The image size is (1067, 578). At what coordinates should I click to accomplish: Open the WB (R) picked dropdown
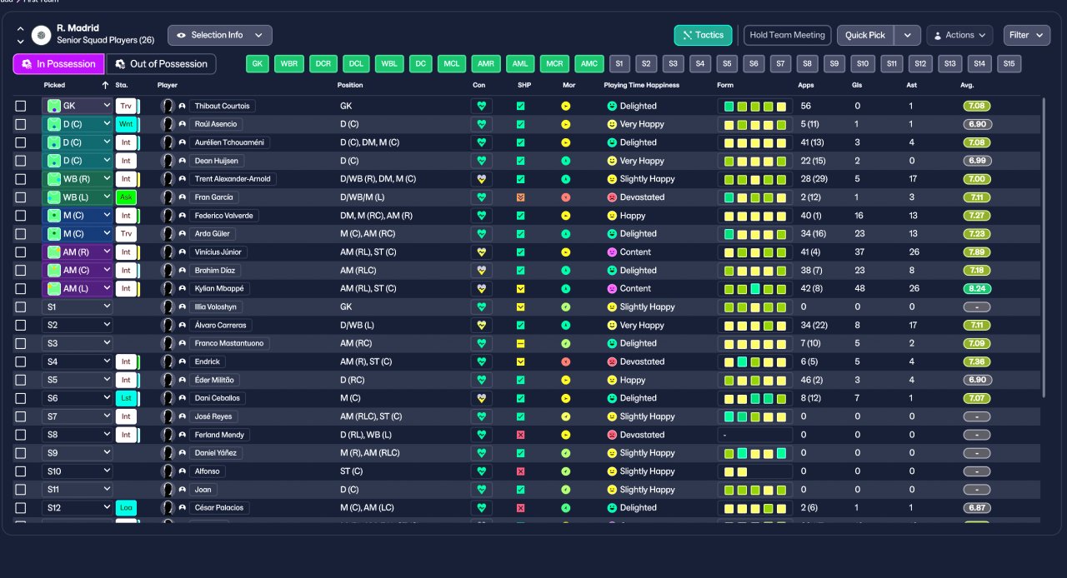(x=78, y=179)
